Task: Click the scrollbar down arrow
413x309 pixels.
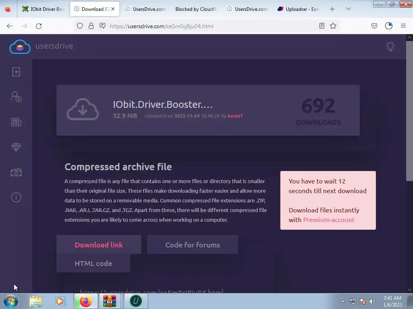Action: coord(409,290)
